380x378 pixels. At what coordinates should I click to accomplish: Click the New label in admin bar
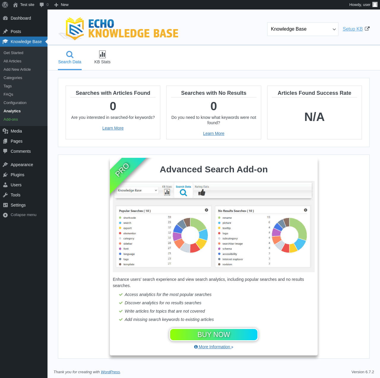pos(65,5)
